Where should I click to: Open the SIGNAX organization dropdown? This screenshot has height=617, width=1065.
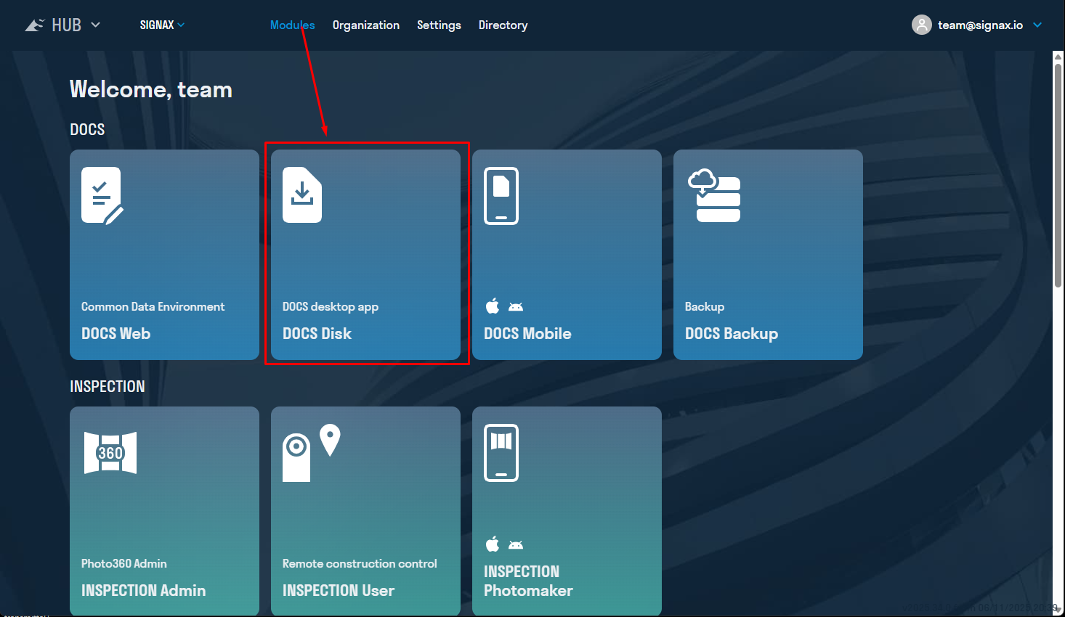click(162, 25)
